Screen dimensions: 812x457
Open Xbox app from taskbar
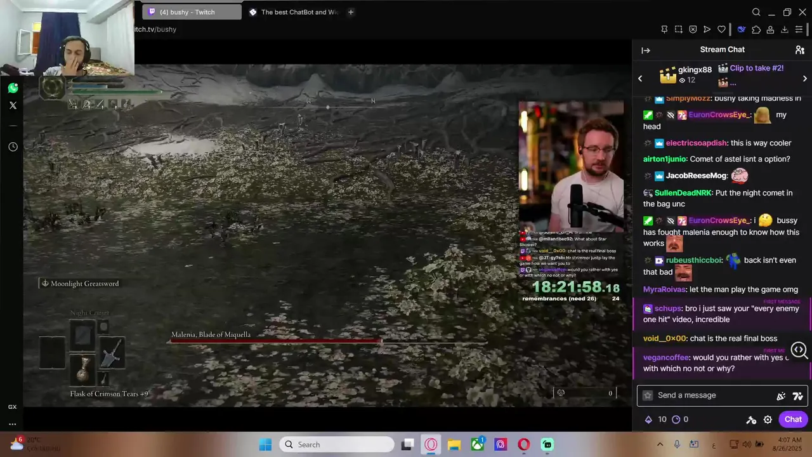point(477,444)
